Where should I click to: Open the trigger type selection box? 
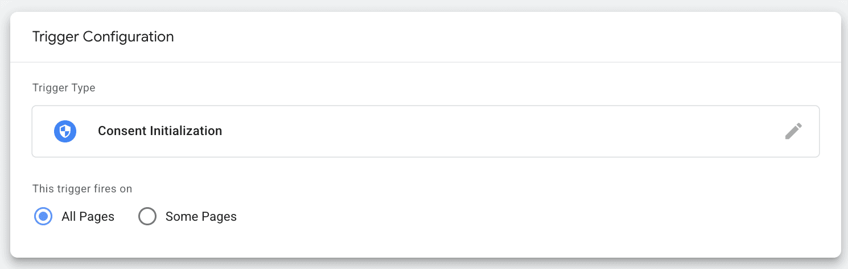click(x=425, y=131)
